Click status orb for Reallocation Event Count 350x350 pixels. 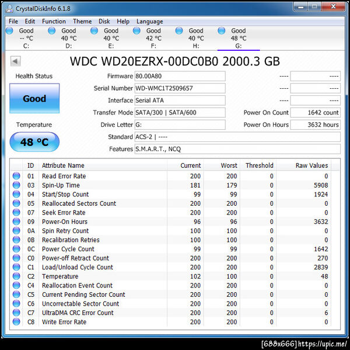(x=16, y=285)
